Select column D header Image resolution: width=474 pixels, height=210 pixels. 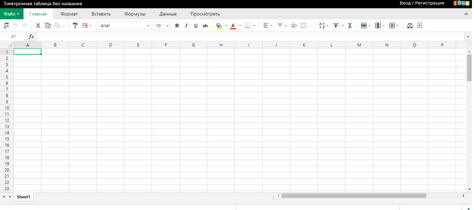click(111, 45)
